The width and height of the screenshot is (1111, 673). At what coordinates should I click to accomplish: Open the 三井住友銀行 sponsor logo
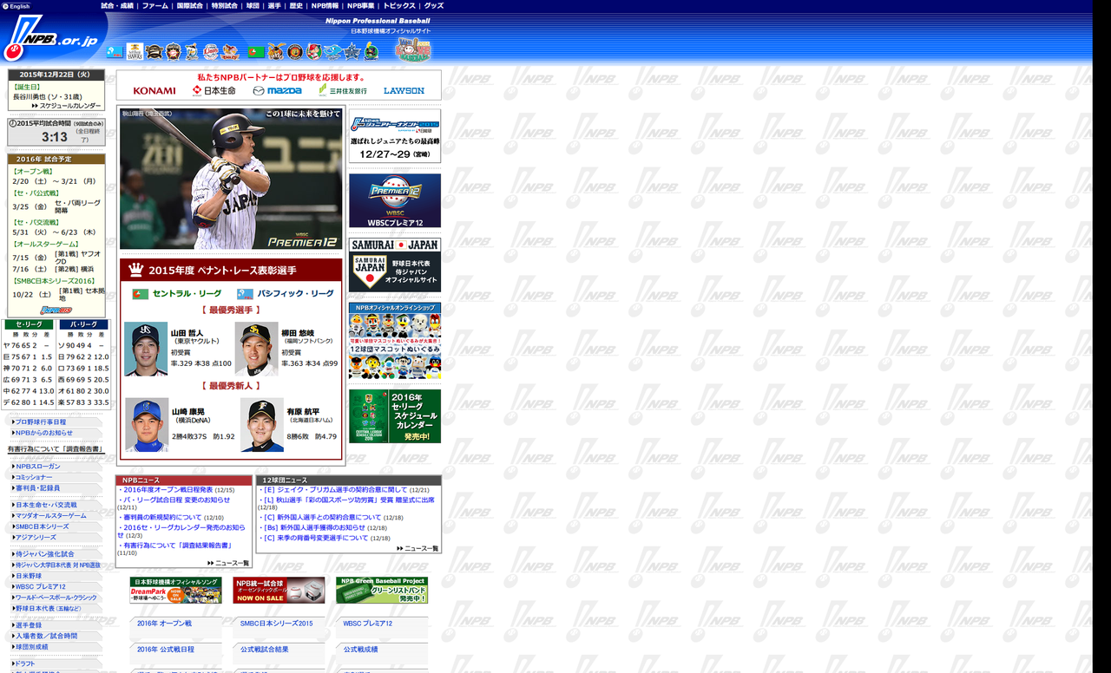tap(343, 90)
